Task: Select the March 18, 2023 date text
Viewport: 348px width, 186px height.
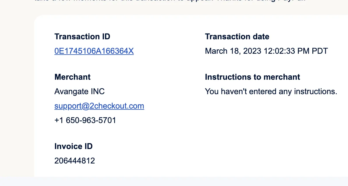Action: (233, 51)
